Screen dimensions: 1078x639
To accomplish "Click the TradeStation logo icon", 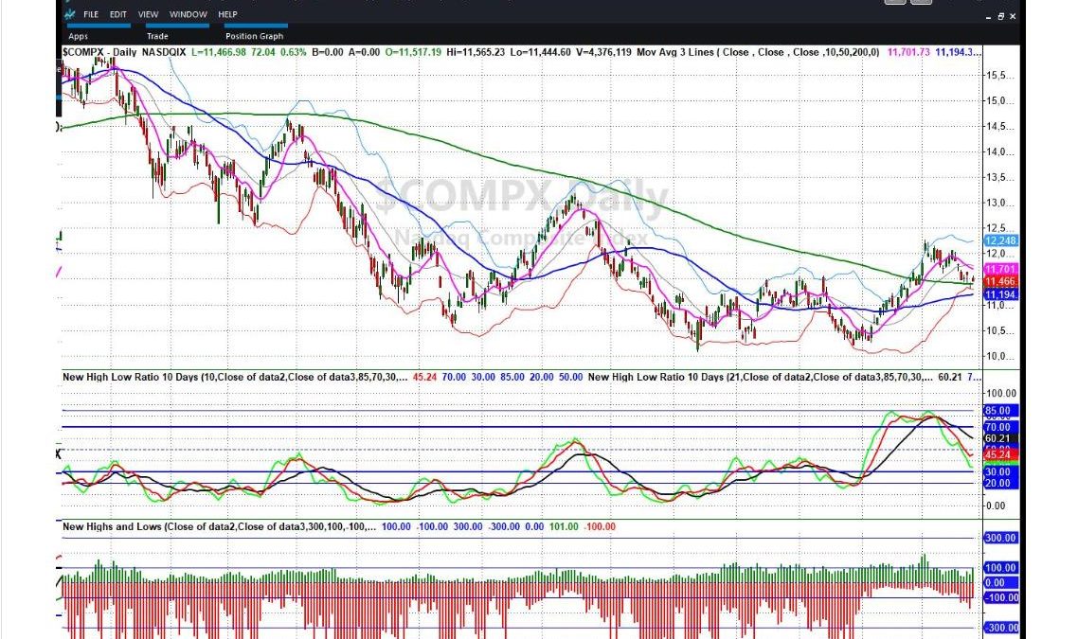I will pyautogui.click(x=68, y=14).
